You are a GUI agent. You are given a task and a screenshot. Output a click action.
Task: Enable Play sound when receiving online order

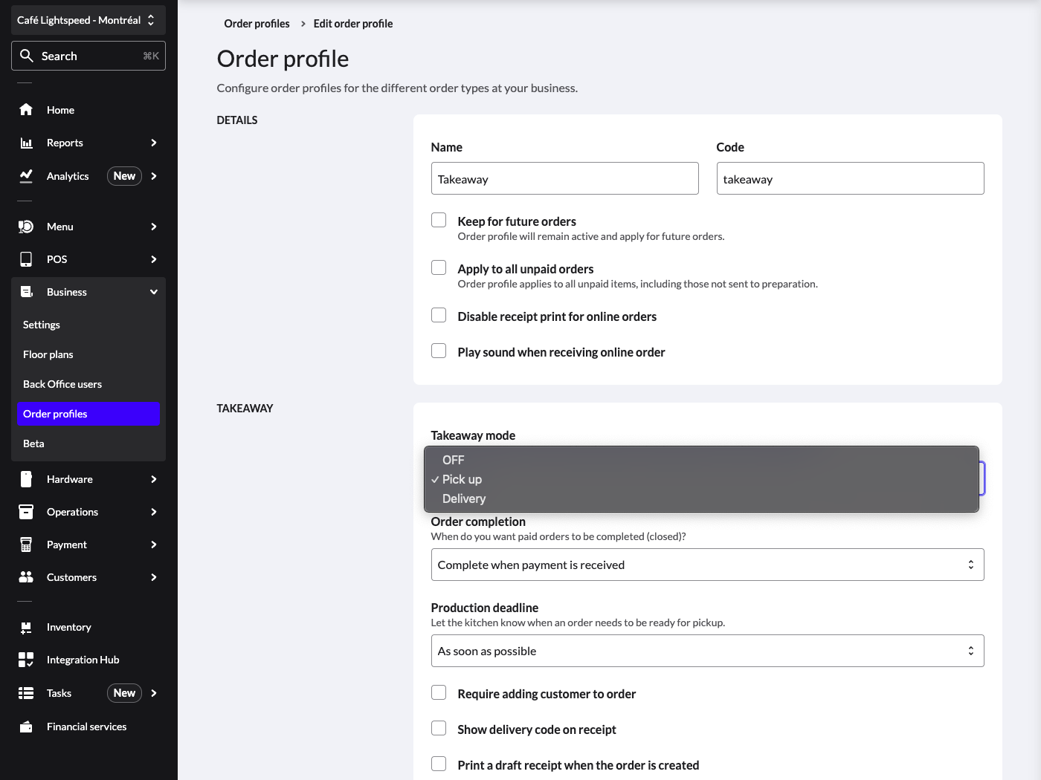439,351
